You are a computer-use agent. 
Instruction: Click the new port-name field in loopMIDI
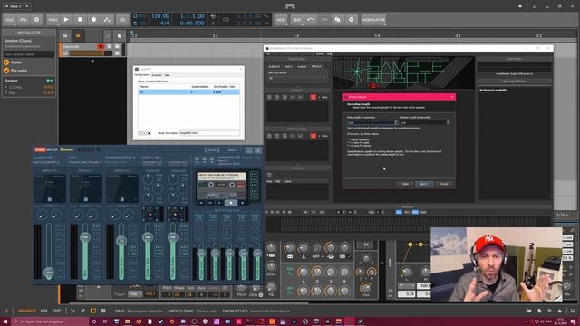pos(209,133)
